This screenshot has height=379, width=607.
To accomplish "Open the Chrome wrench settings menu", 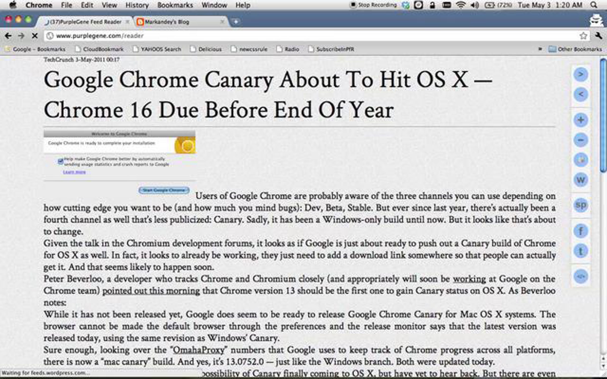I will tap(599, 36).
